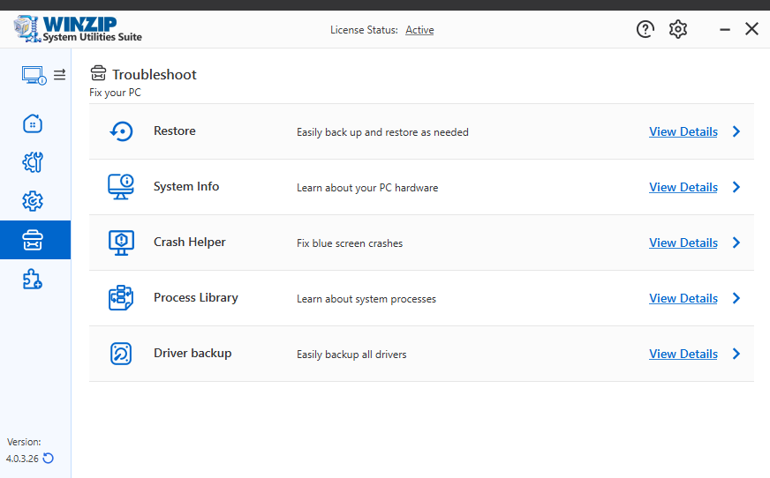Click the System Info monitor icon
The width and height of the screenshot is (770, 478).
[x=121, y=187]
